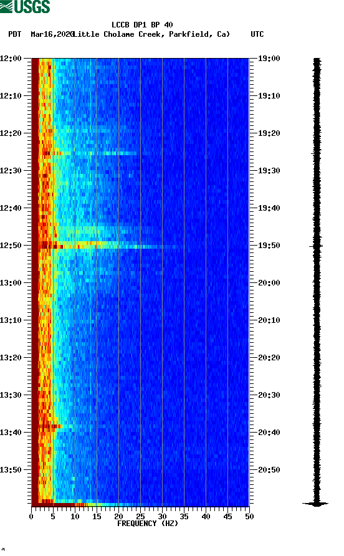The width and height of the screenshot is (344, 556).
Task: Click the 12:25 broadband event streak in spectrogram
Action: pos(88,153)
